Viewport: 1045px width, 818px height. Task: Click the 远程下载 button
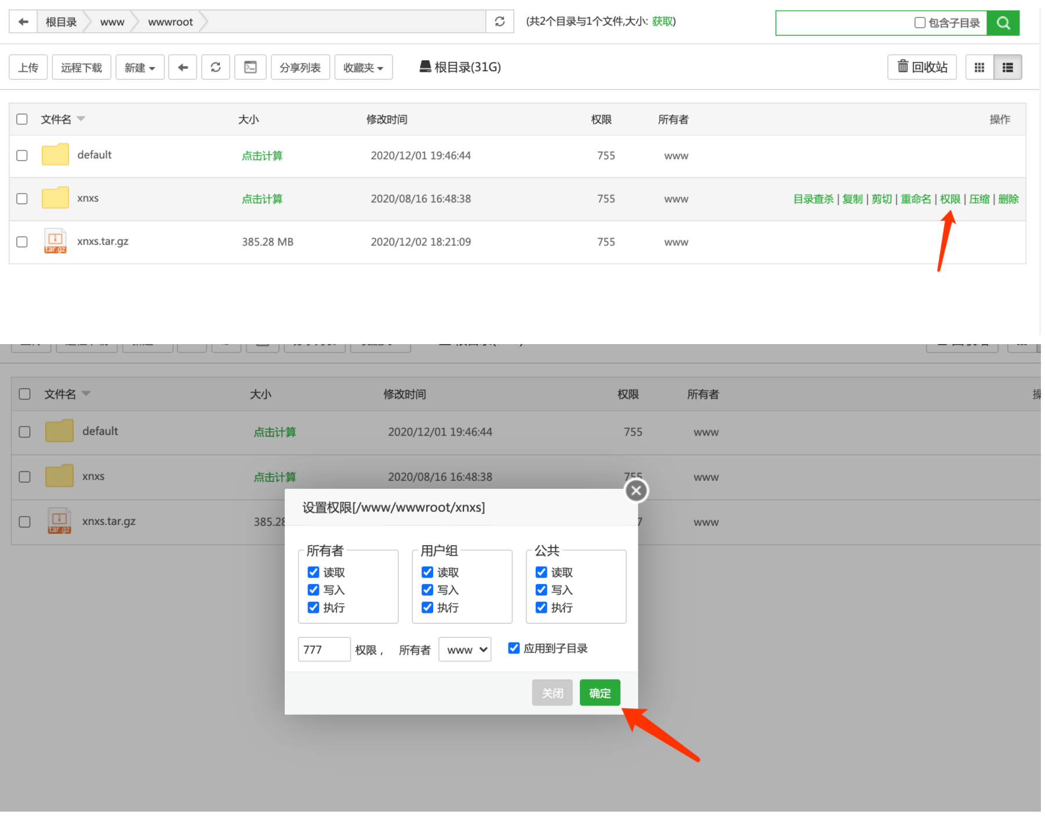click(x=82, y=68)
